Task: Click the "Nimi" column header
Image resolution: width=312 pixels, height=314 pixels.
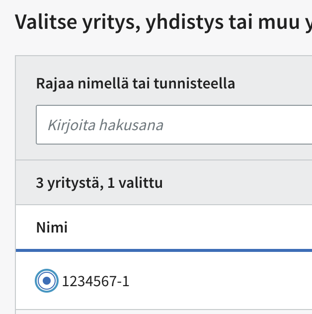Action: pyautogui.click(x=52, y=228)
